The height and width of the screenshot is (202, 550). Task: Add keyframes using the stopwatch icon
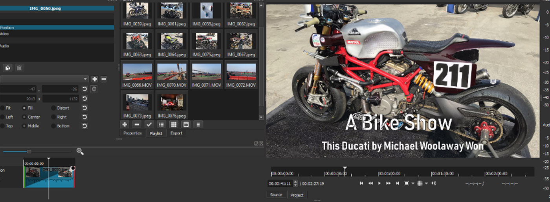tap(94, 89)
